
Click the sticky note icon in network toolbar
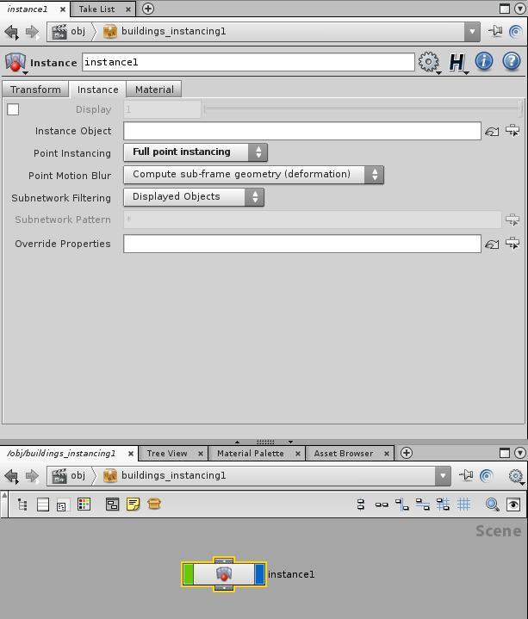click(x=134, y=504)
